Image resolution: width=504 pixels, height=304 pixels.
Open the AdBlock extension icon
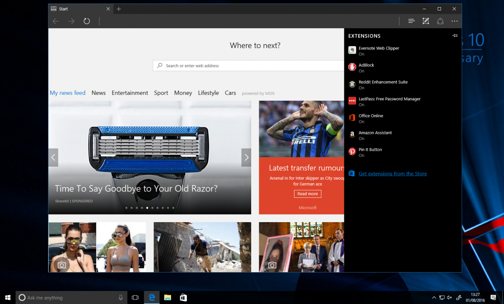point(352,67)
